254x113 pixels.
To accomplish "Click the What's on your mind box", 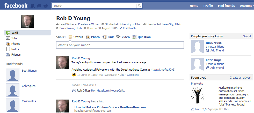I will (x=120, y=45).
